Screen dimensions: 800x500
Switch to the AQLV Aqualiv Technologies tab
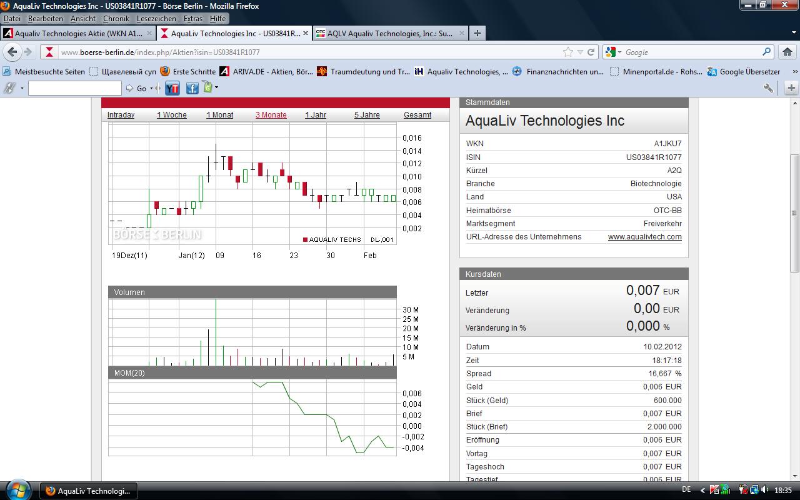coord(387,32)
